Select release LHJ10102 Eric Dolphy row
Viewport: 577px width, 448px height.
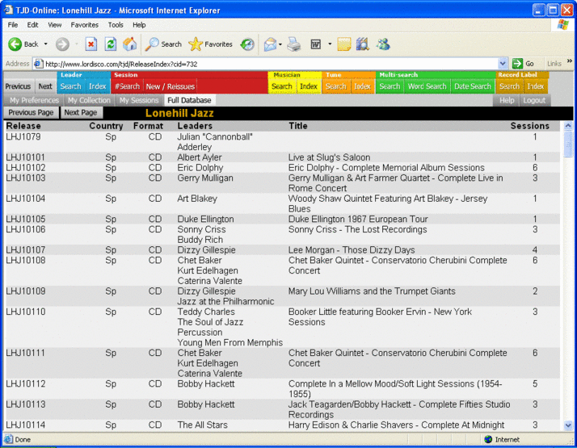(283, 168)
